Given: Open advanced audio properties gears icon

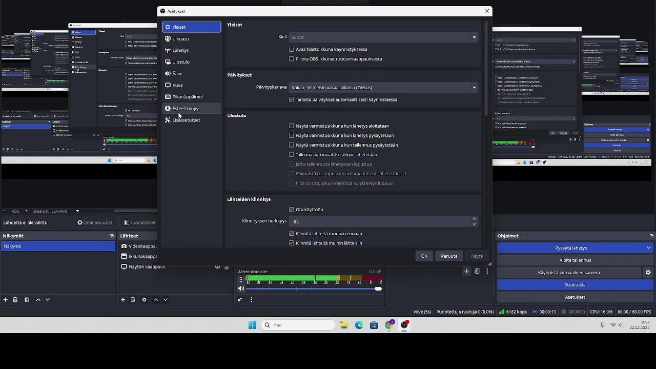Looking at the screenshot, I should click(x=240, y=300).
